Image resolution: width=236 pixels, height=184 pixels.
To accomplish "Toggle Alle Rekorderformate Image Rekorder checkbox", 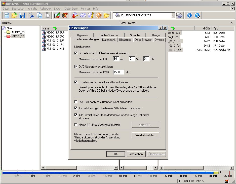I will 76,115.
